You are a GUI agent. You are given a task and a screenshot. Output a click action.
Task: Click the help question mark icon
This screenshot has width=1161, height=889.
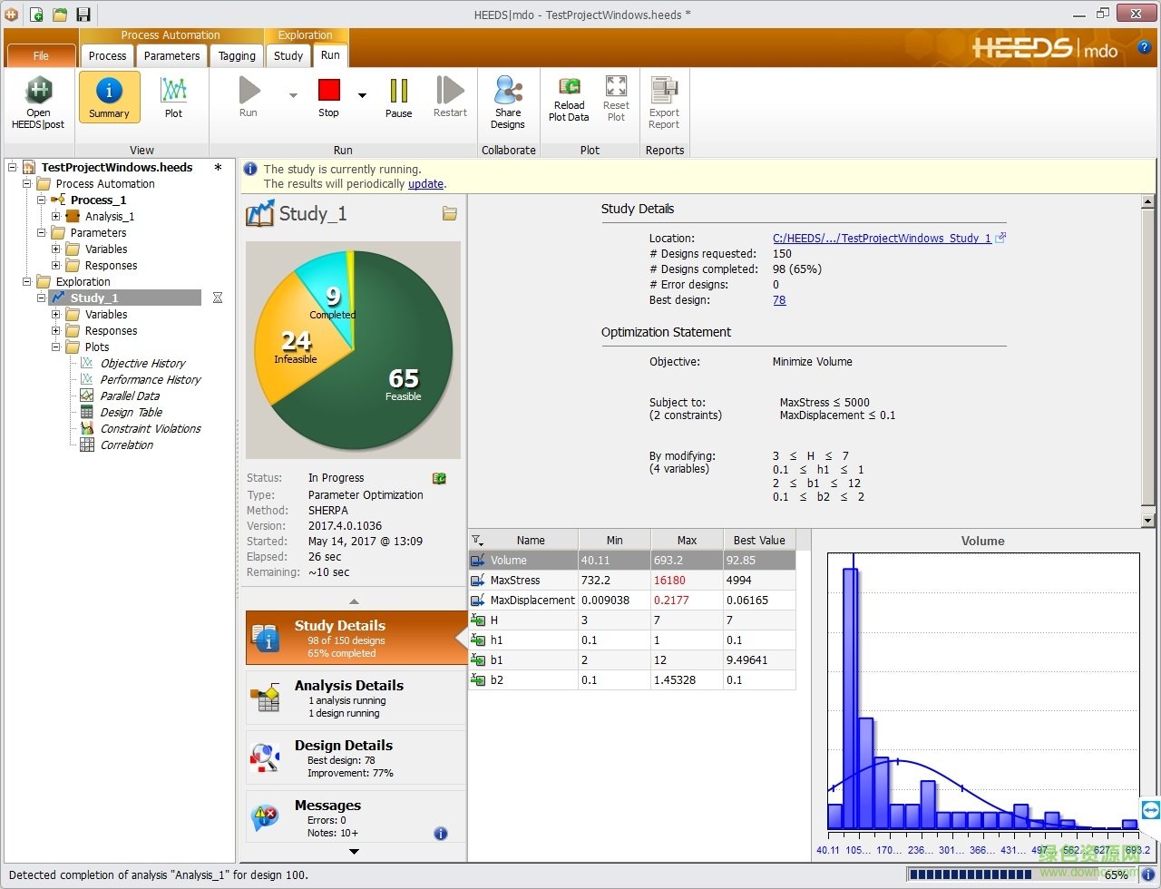pos(1144,47)
